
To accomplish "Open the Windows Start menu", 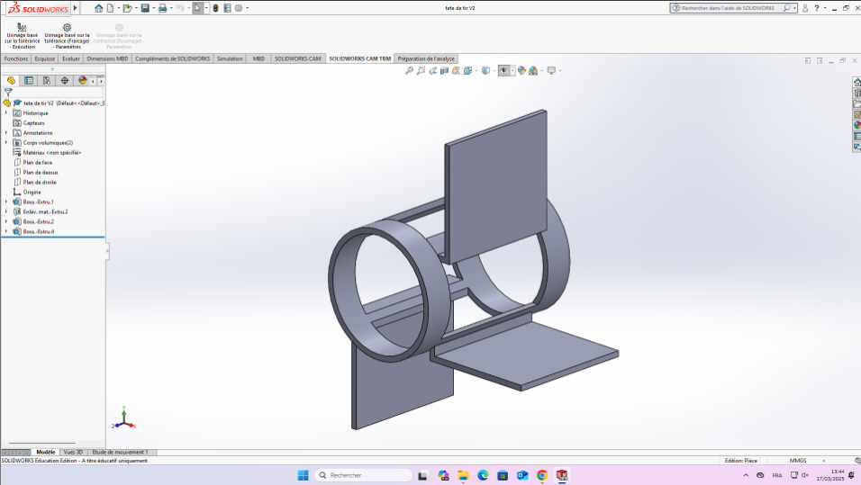I will [x=303, y=475].
